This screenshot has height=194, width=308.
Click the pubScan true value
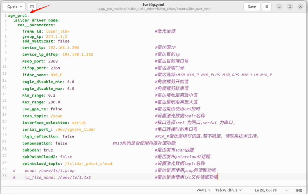[48, 150]
